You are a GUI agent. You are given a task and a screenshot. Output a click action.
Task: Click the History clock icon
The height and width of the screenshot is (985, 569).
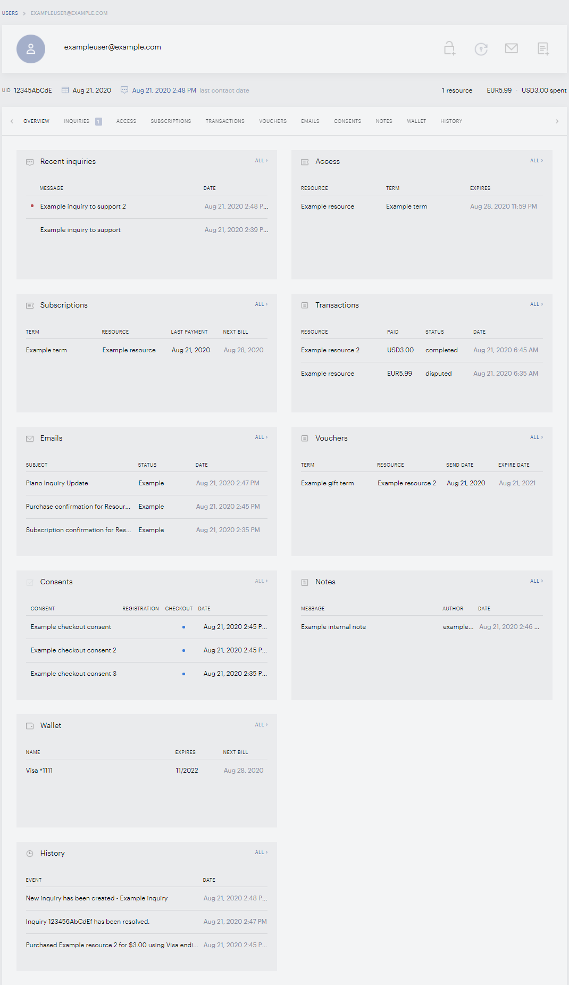point(30,854)
